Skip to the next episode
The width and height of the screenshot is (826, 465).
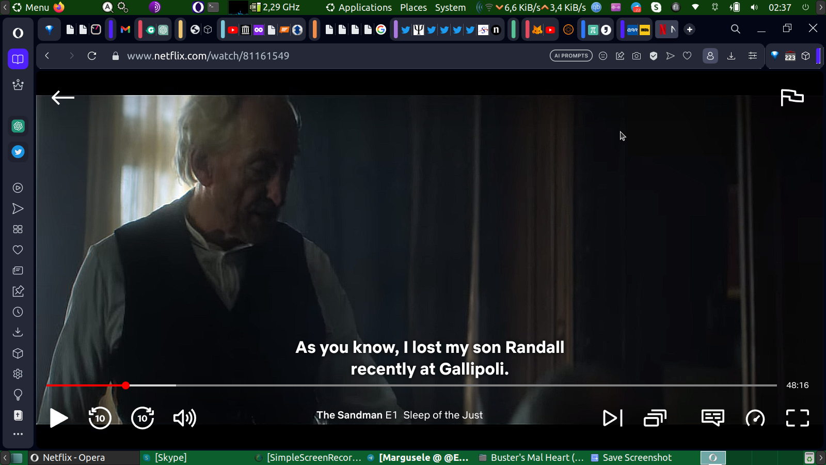pos(613,418)
